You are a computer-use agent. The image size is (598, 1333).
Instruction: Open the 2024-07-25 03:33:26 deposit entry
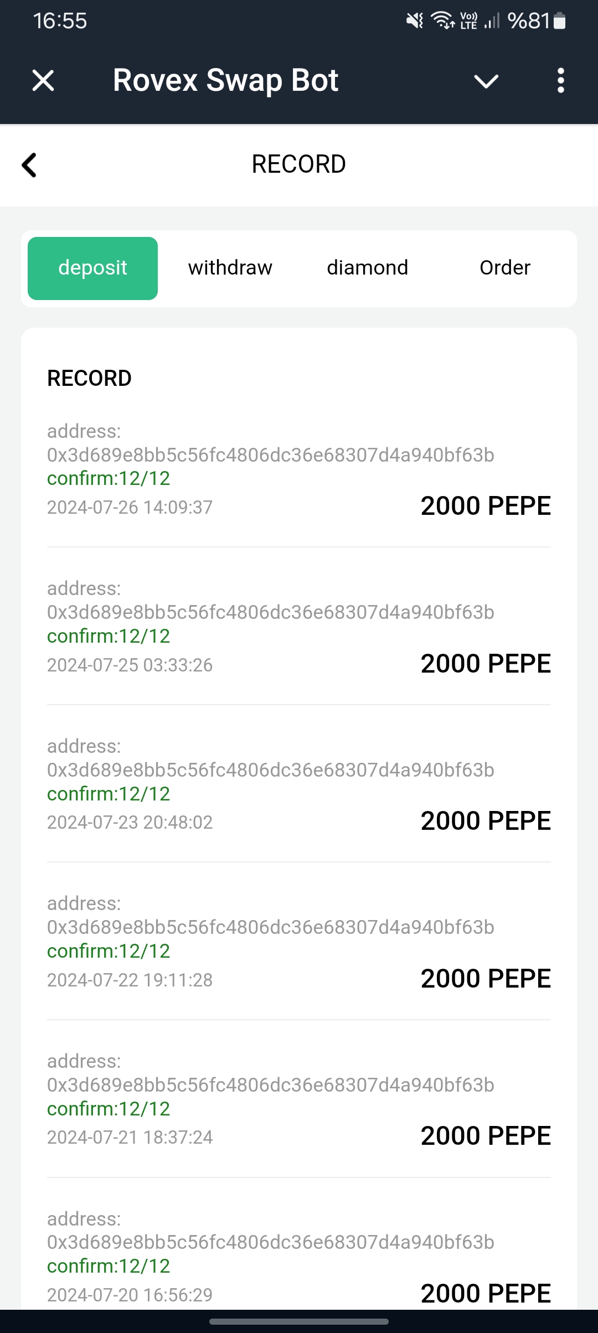[x=299, y=626]
